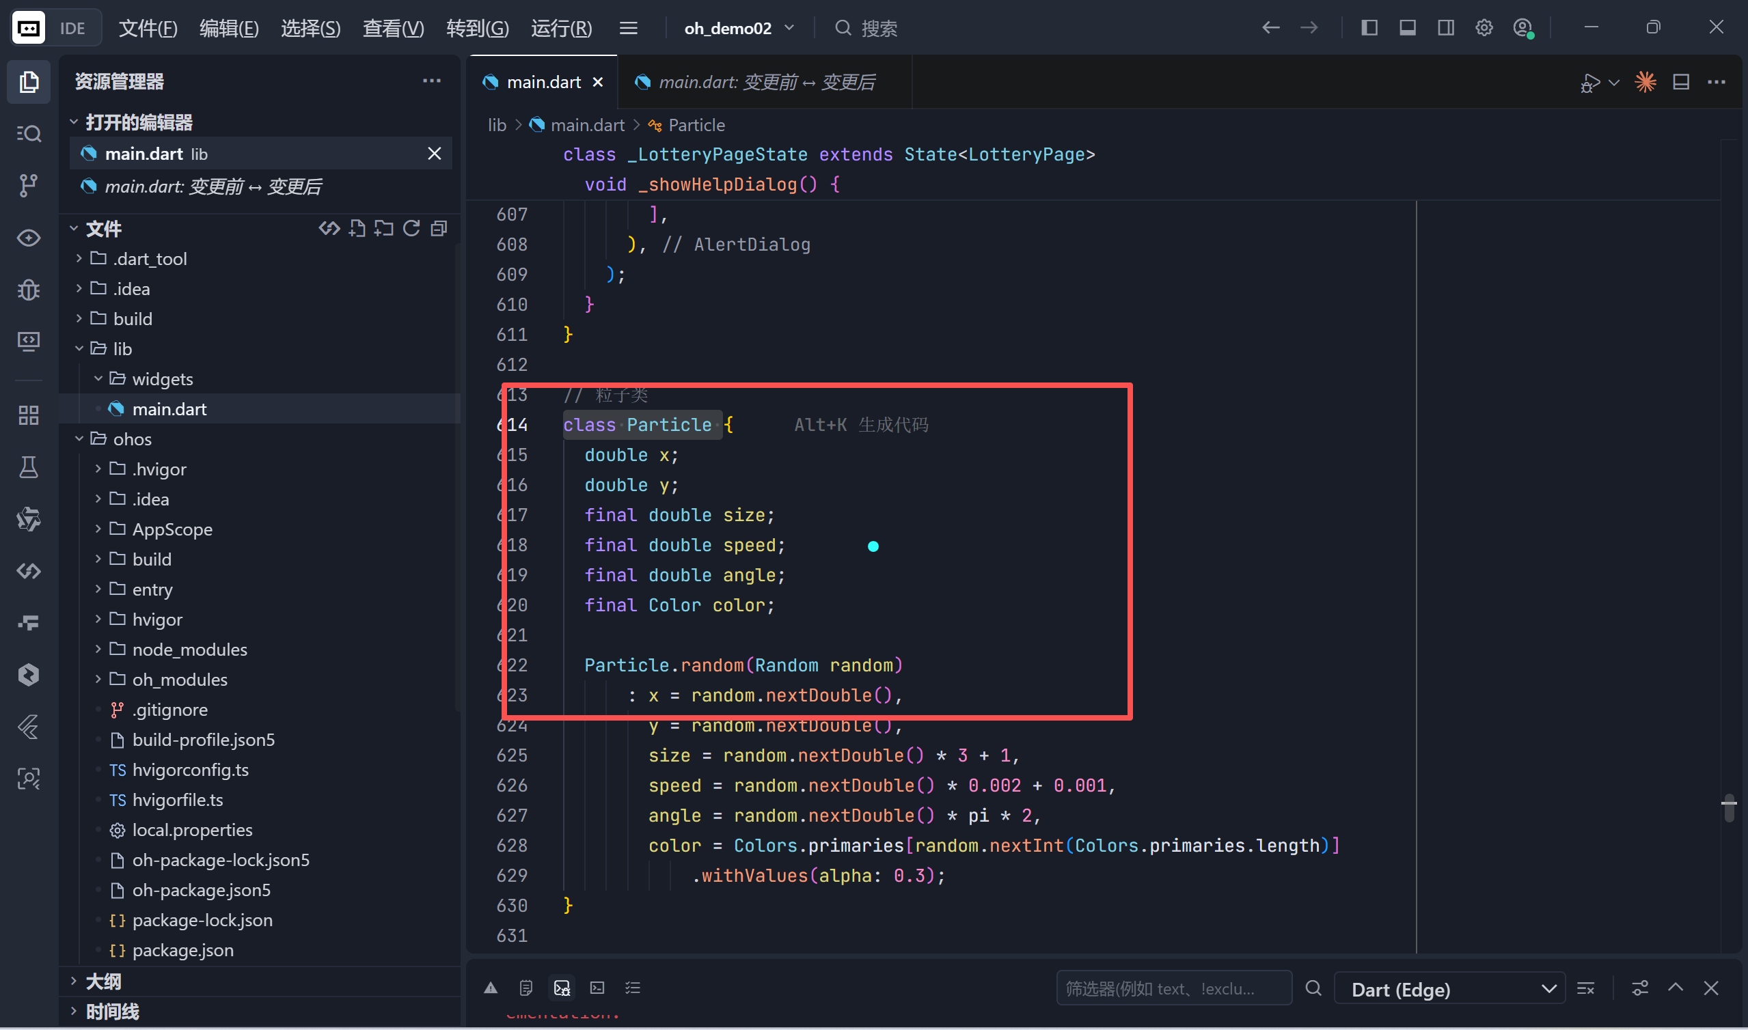The width and height of the screenshot is (1748, 1030).
Task: Click the new file icon in 文件 header
Action: 357,228
